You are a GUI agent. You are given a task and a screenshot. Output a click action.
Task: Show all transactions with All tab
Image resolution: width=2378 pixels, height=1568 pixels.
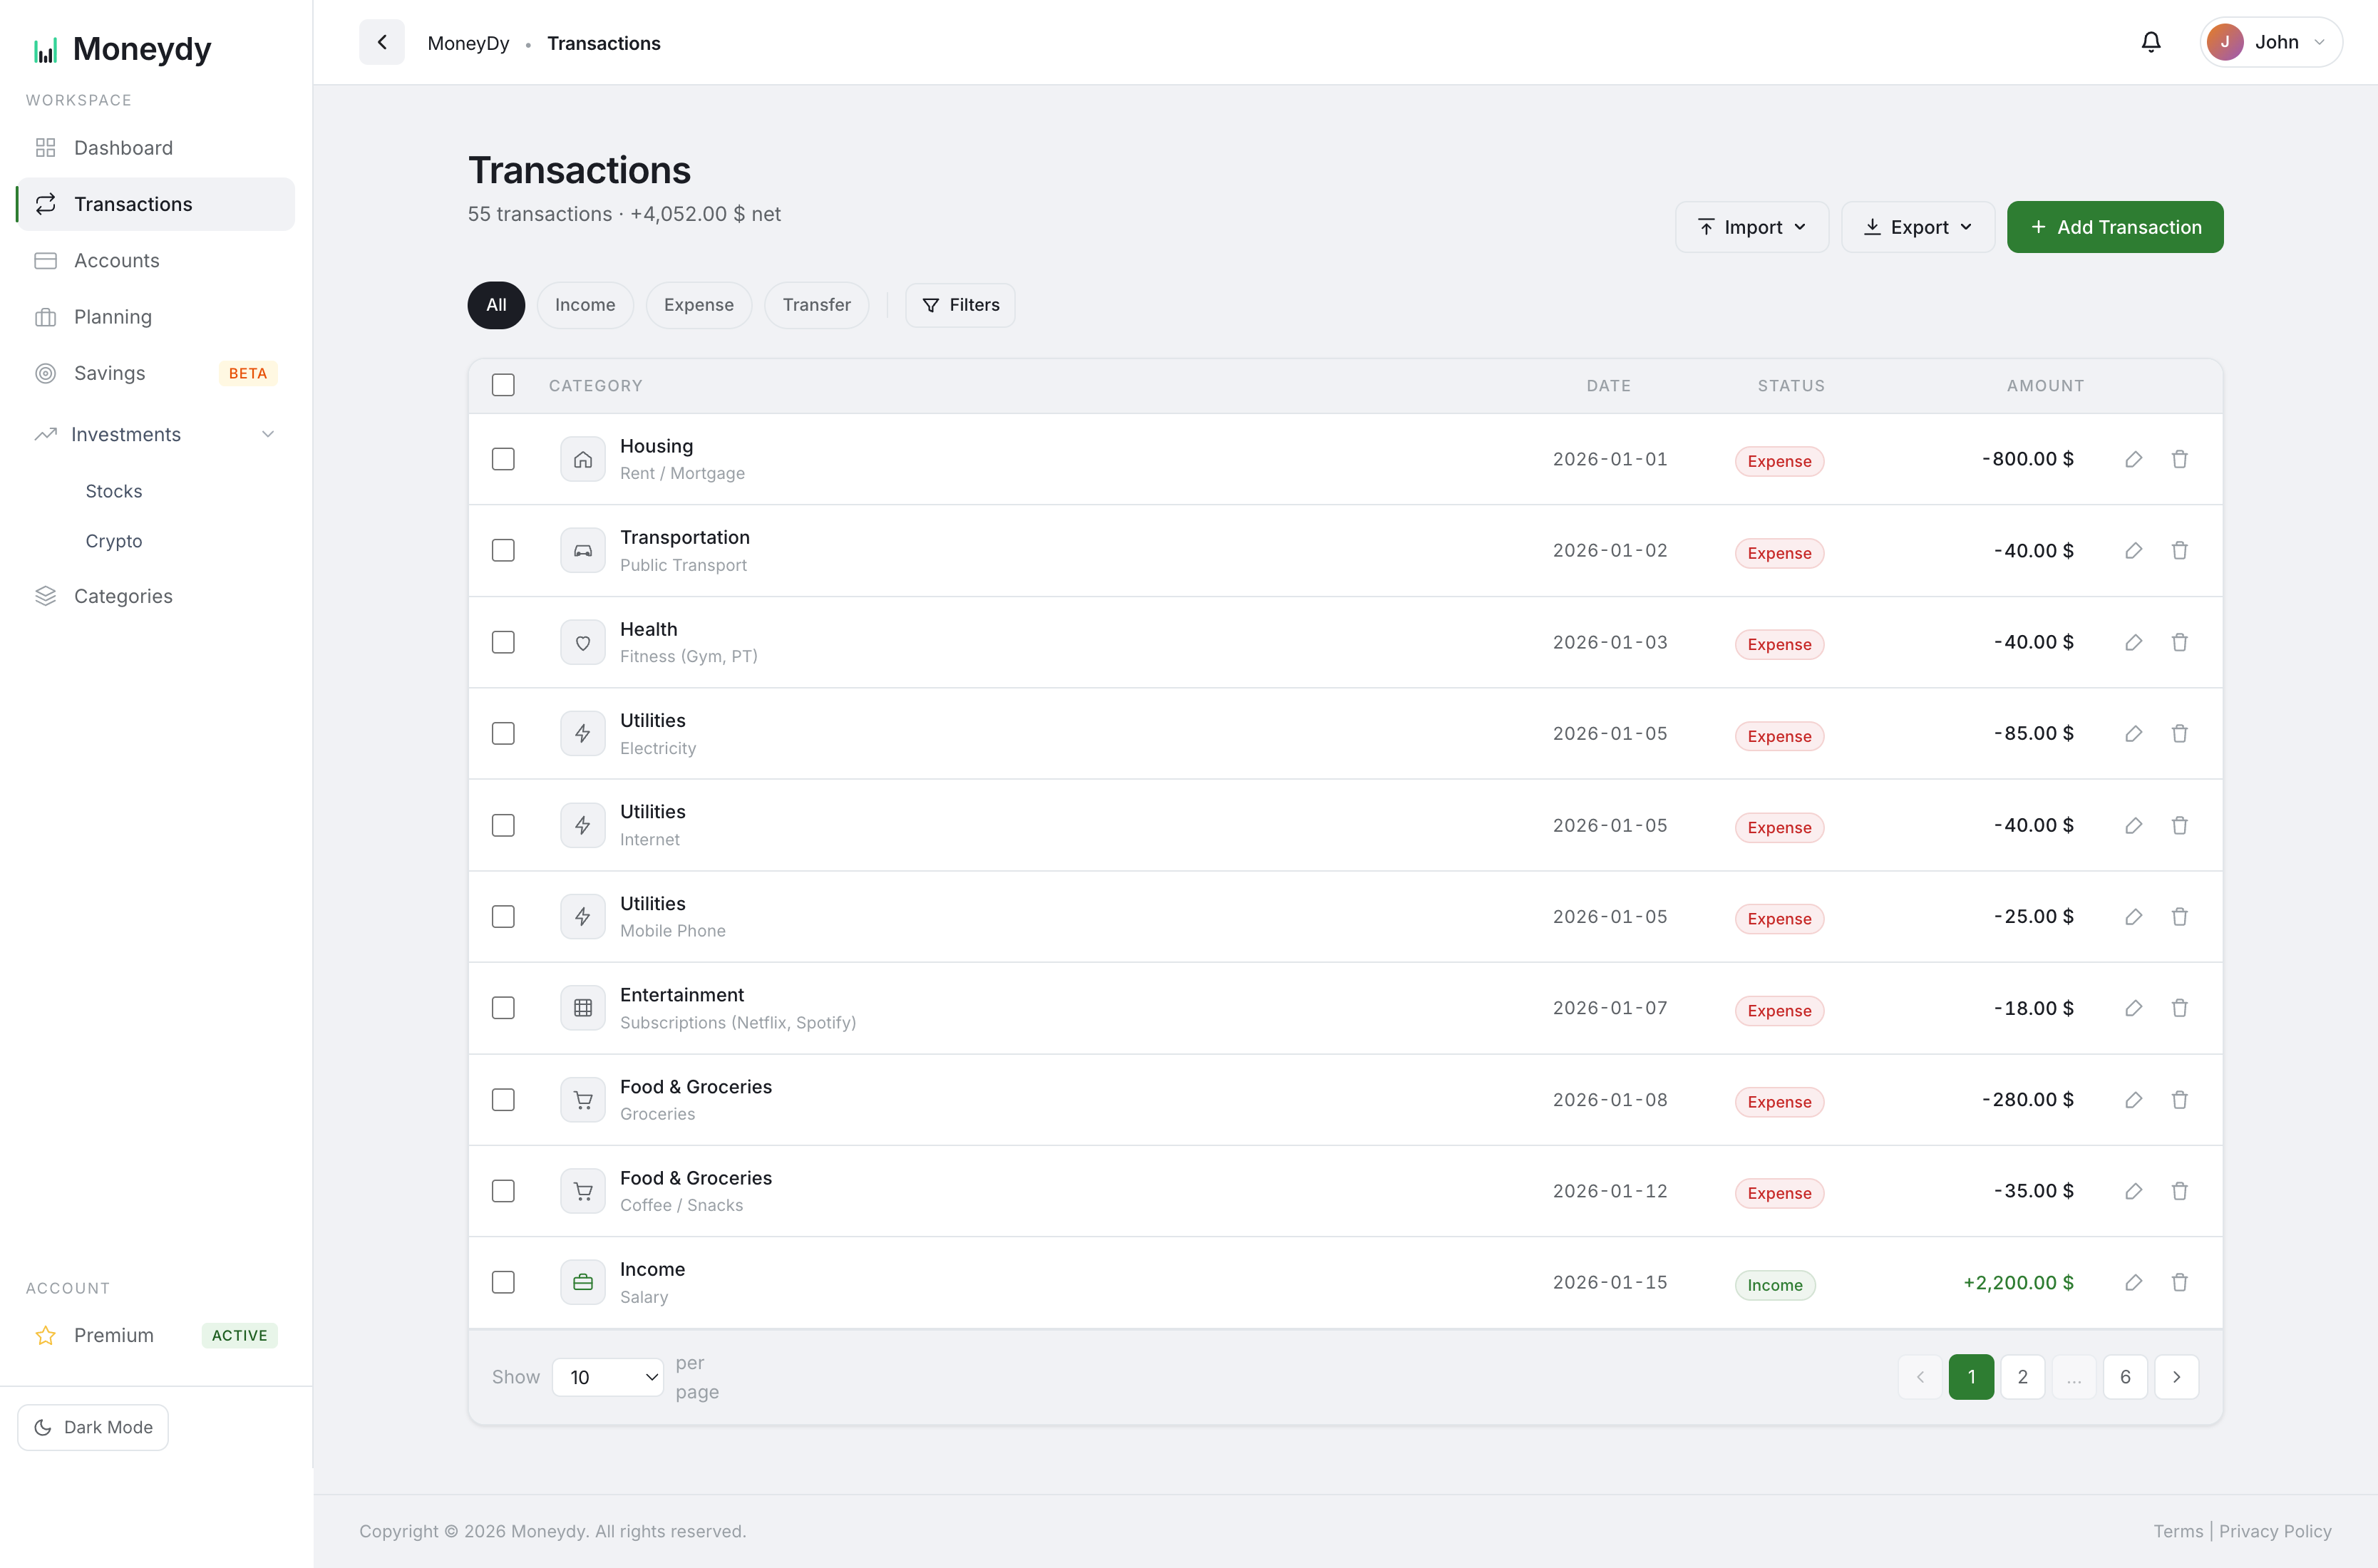point(496,305)
